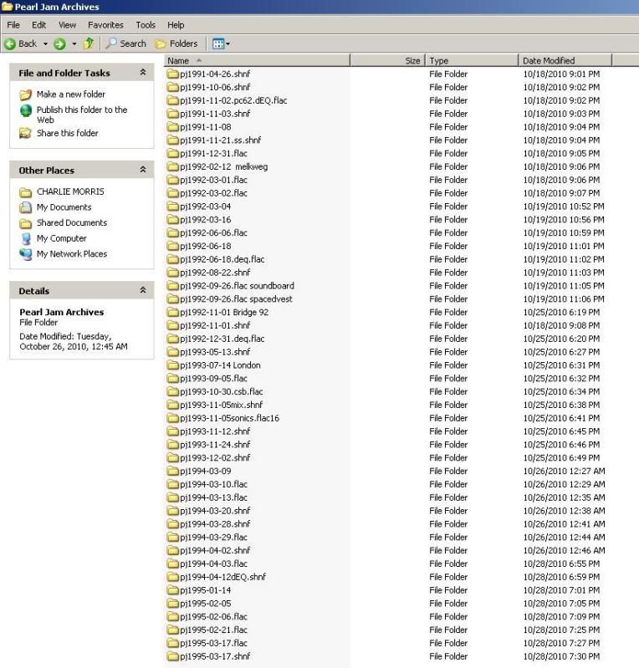Click the green Back arrow icon
Viewport: 639px width, 668px height.
[10, 43]
